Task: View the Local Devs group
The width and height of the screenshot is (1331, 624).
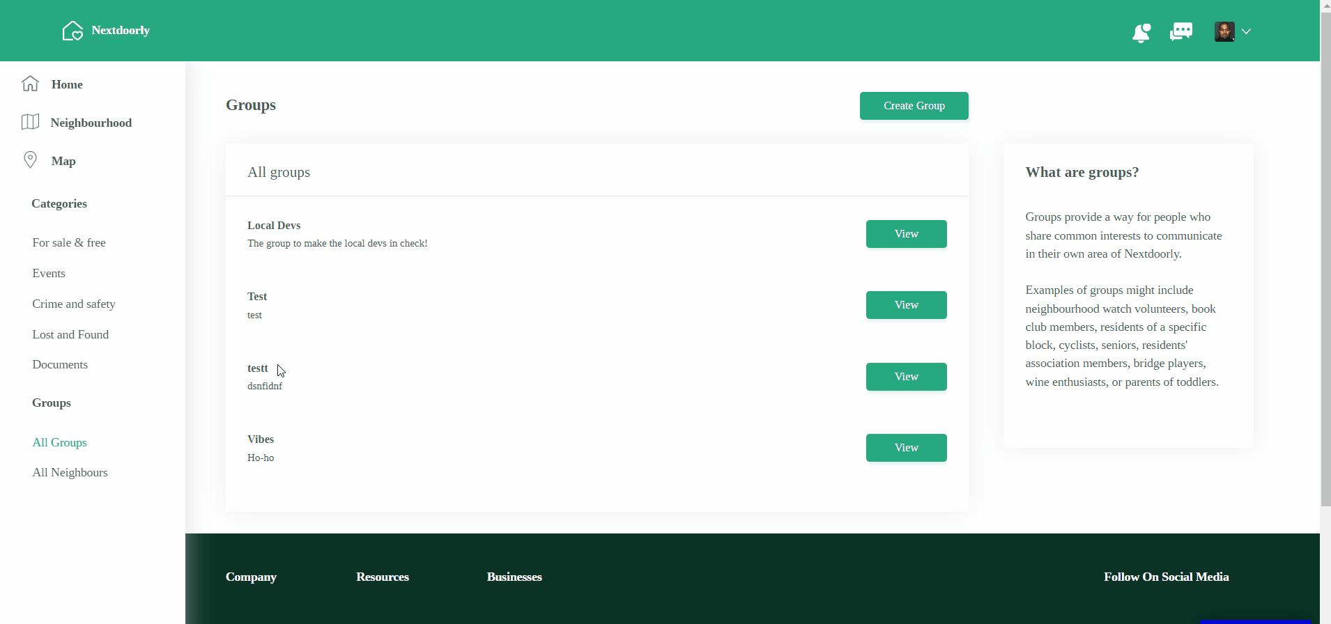Action: tap(907, 234)
